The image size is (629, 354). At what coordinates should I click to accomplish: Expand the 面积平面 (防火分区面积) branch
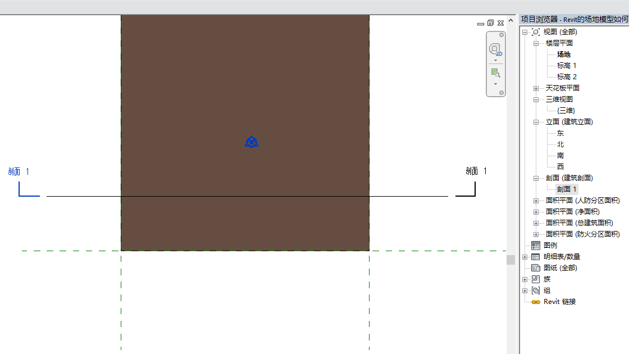pos(536,234)
